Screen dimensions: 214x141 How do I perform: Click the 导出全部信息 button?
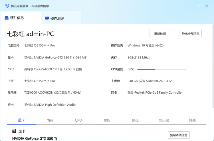coord(191,34)
